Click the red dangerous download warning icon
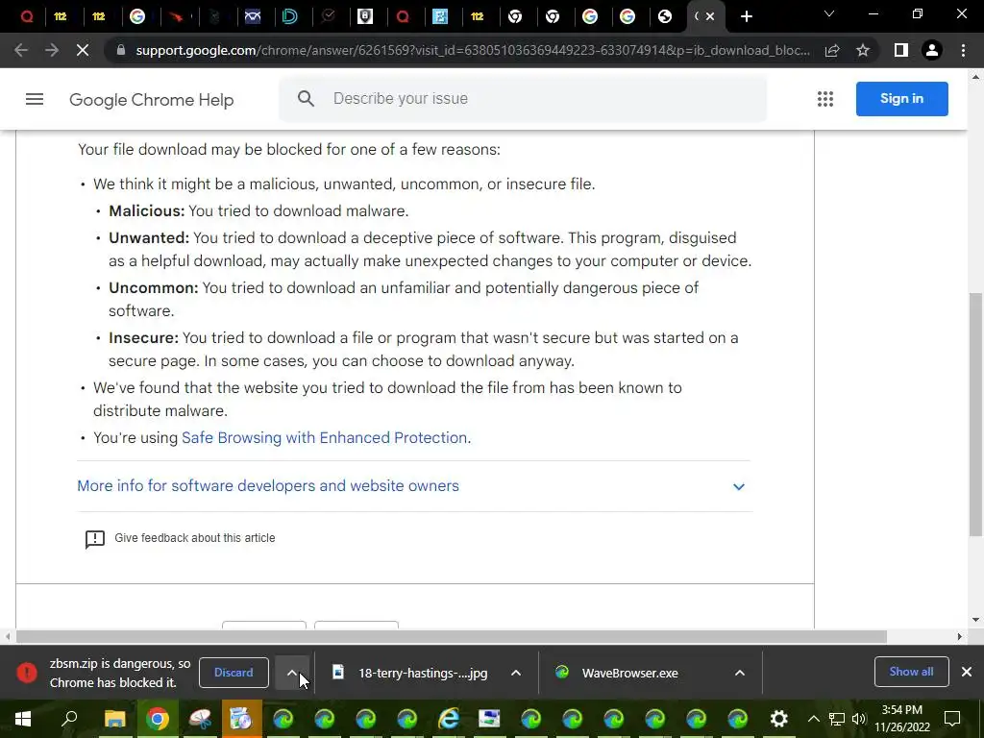The height and width of the screenshot is (738, 984). coord(27,672)
